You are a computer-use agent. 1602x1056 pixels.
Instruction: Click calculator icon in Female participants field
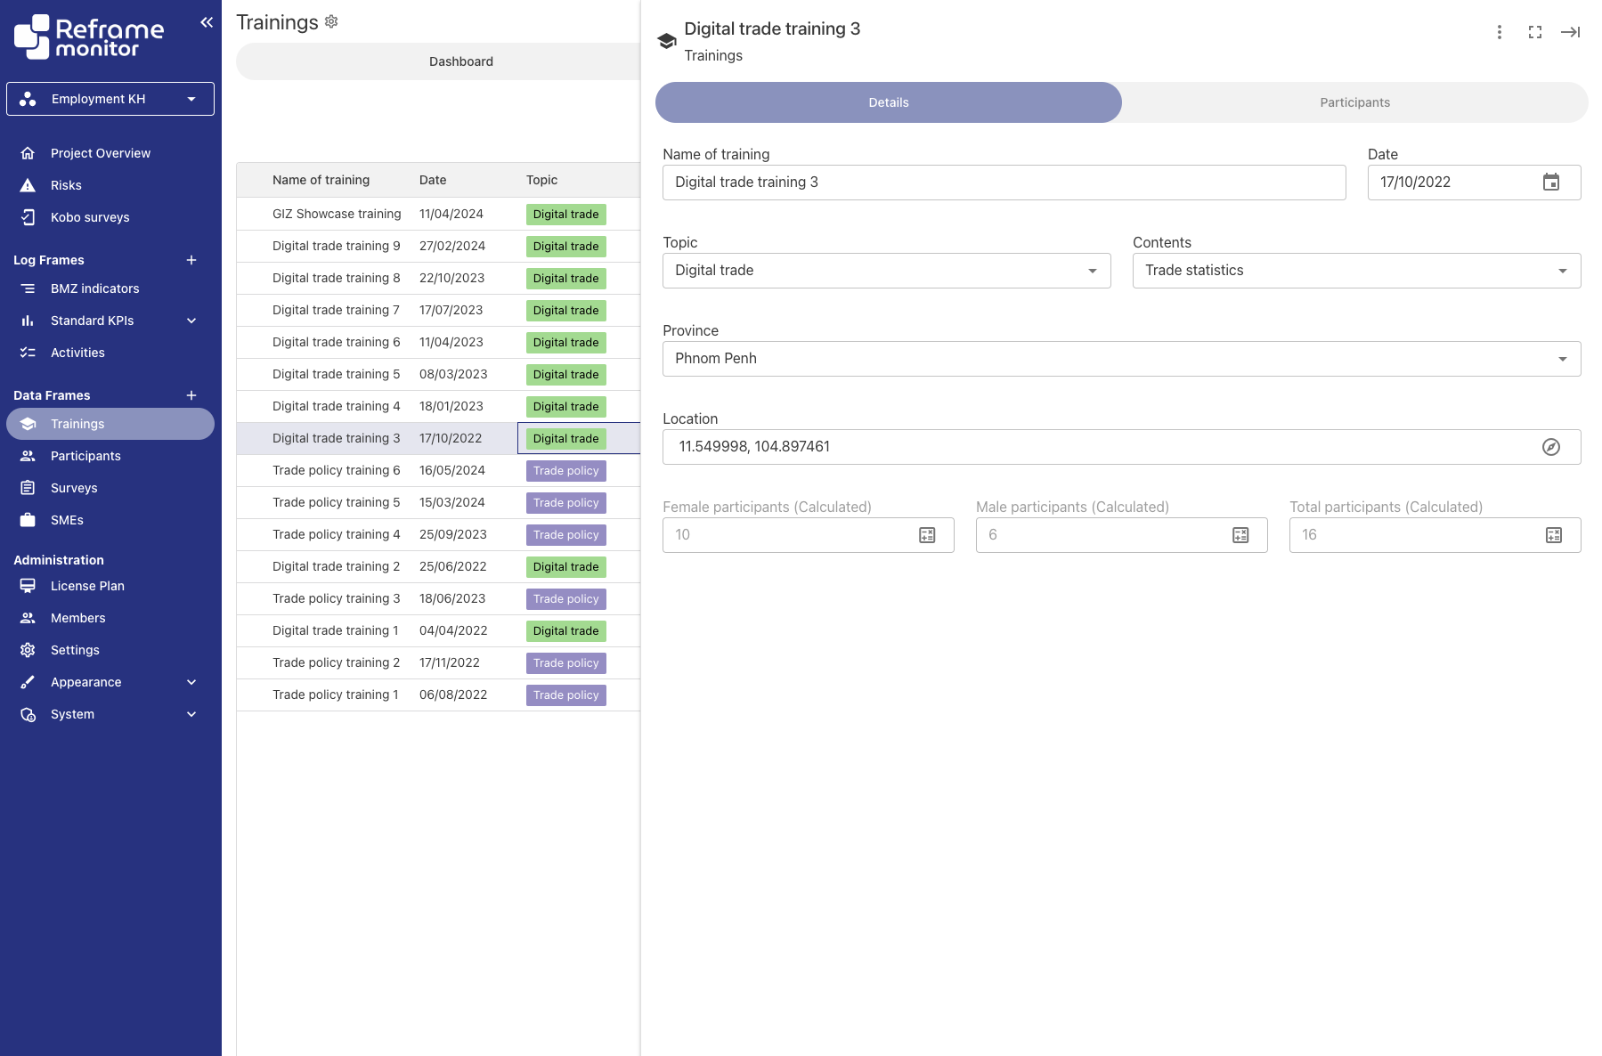pos(927,535)
